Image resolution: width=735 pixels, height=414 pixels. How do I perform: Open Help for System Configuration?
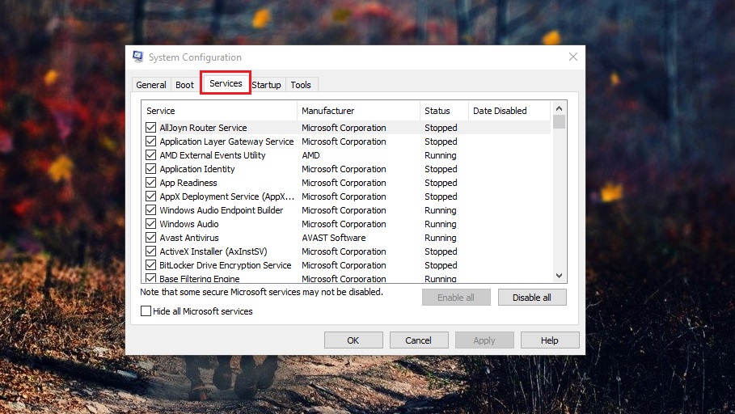coord(550,340)
